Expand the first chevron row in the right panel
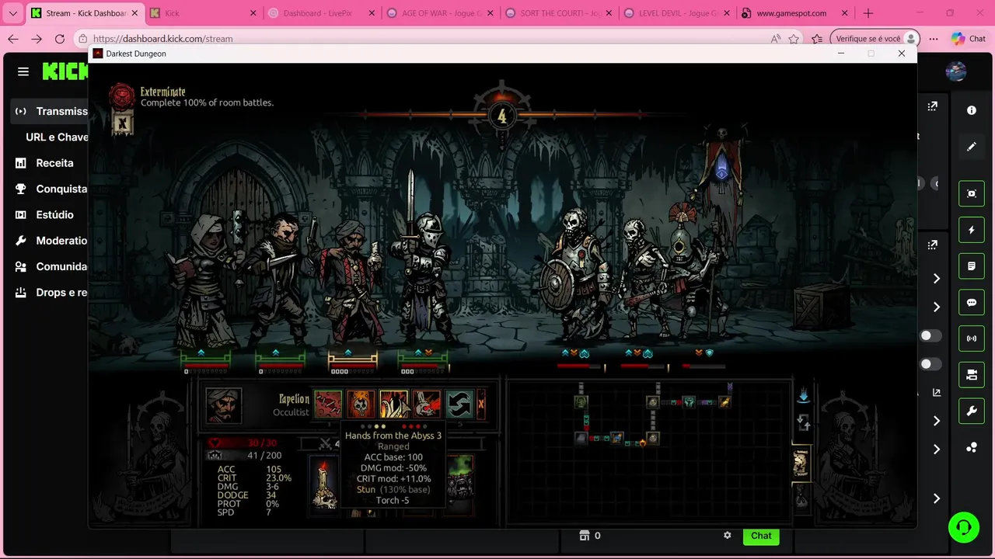Viewport: 995px width, 559px height. click(x=937, y=279)
